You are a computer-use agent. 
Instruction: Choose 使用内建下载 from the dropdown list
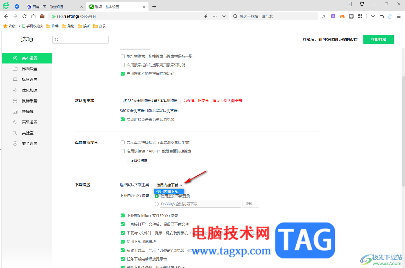pyautogui.click(x=169, y=192)
